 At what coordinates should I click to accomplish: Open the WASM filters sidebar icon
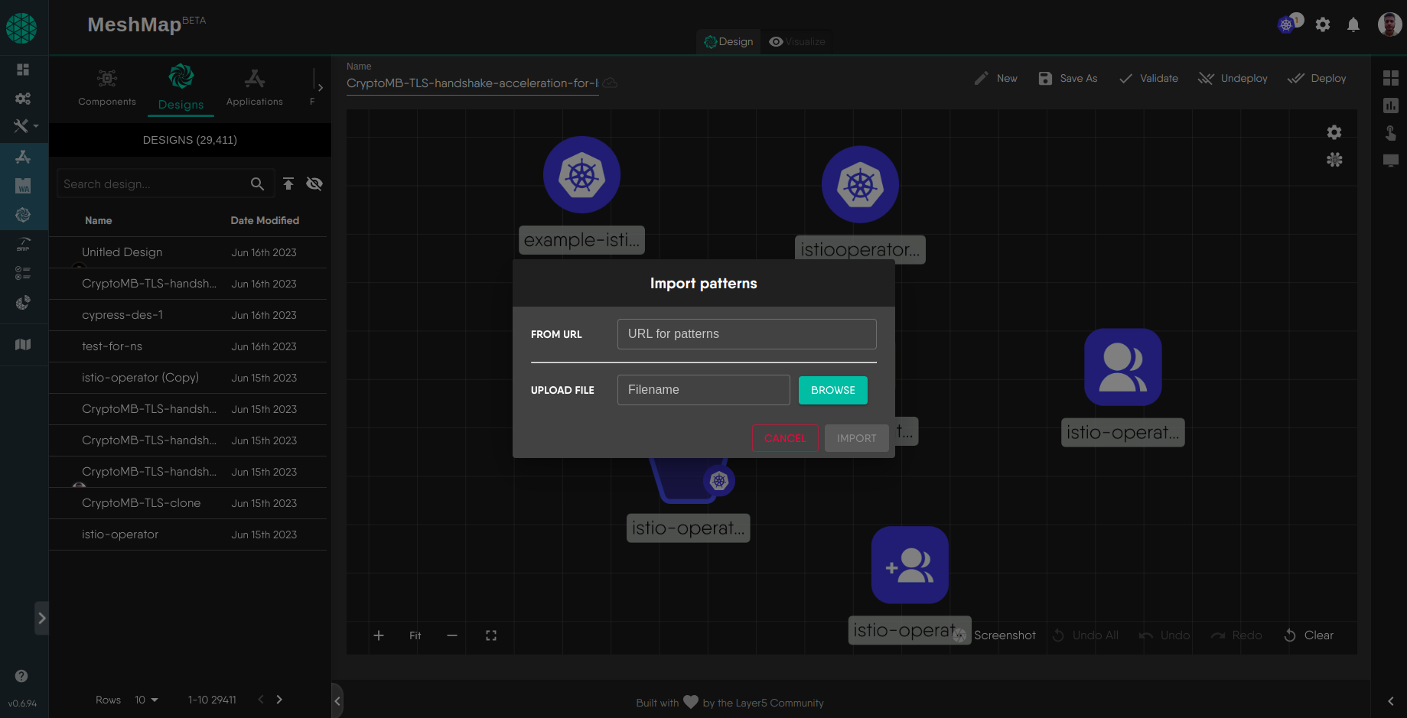click(23, 184)
